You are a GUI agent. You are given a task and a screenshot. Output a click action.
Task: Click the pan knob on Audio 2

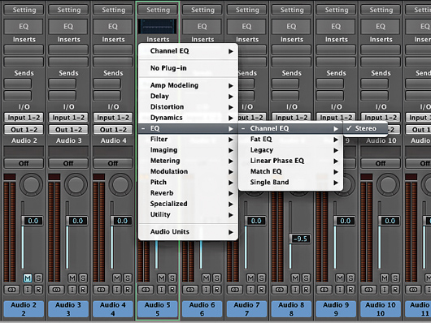coord(31,184)
